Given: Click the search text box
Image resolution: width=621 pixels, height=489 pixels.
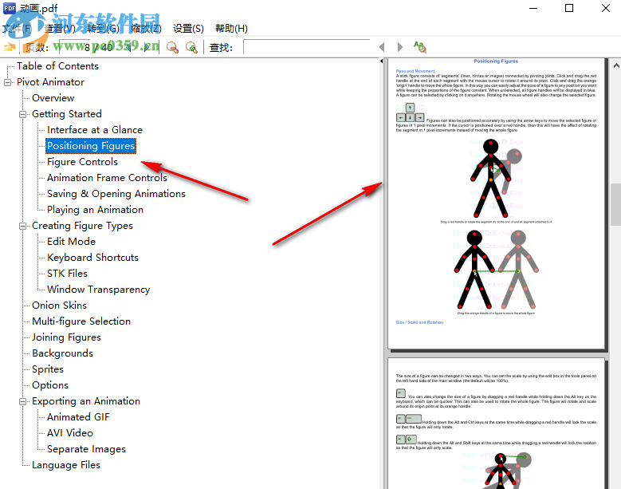Looking at the screenshot, I should (307, 47).
